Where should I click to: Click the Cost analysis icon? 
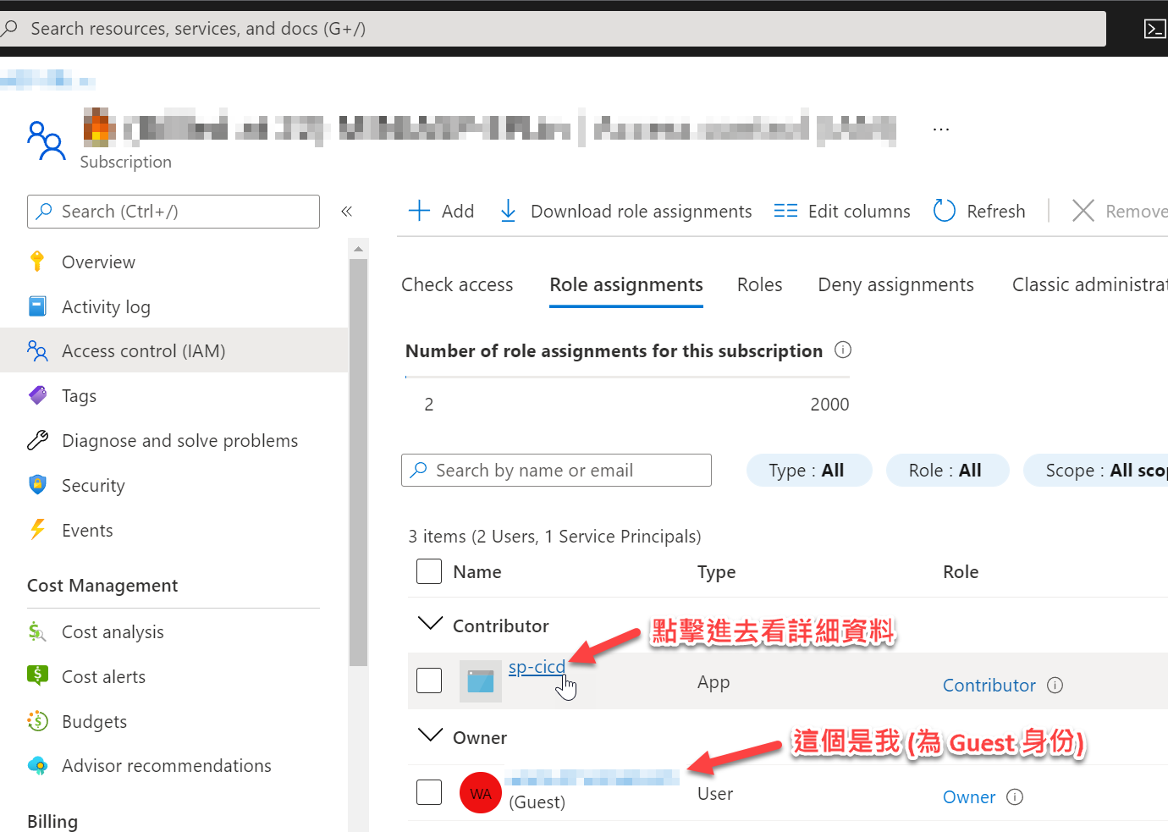tap(37, 631)
